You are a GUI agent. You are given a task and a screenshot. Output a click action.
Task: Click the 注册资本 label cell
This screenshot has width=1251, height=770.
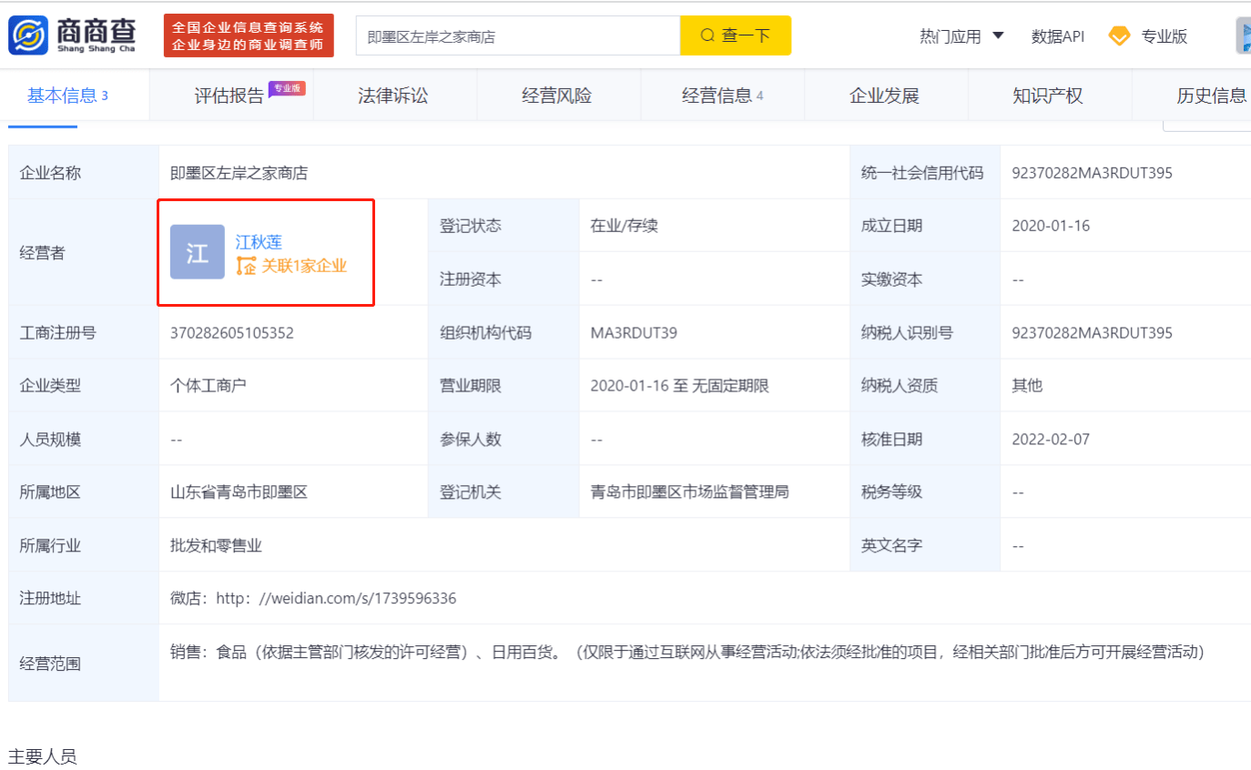[503, 279]
